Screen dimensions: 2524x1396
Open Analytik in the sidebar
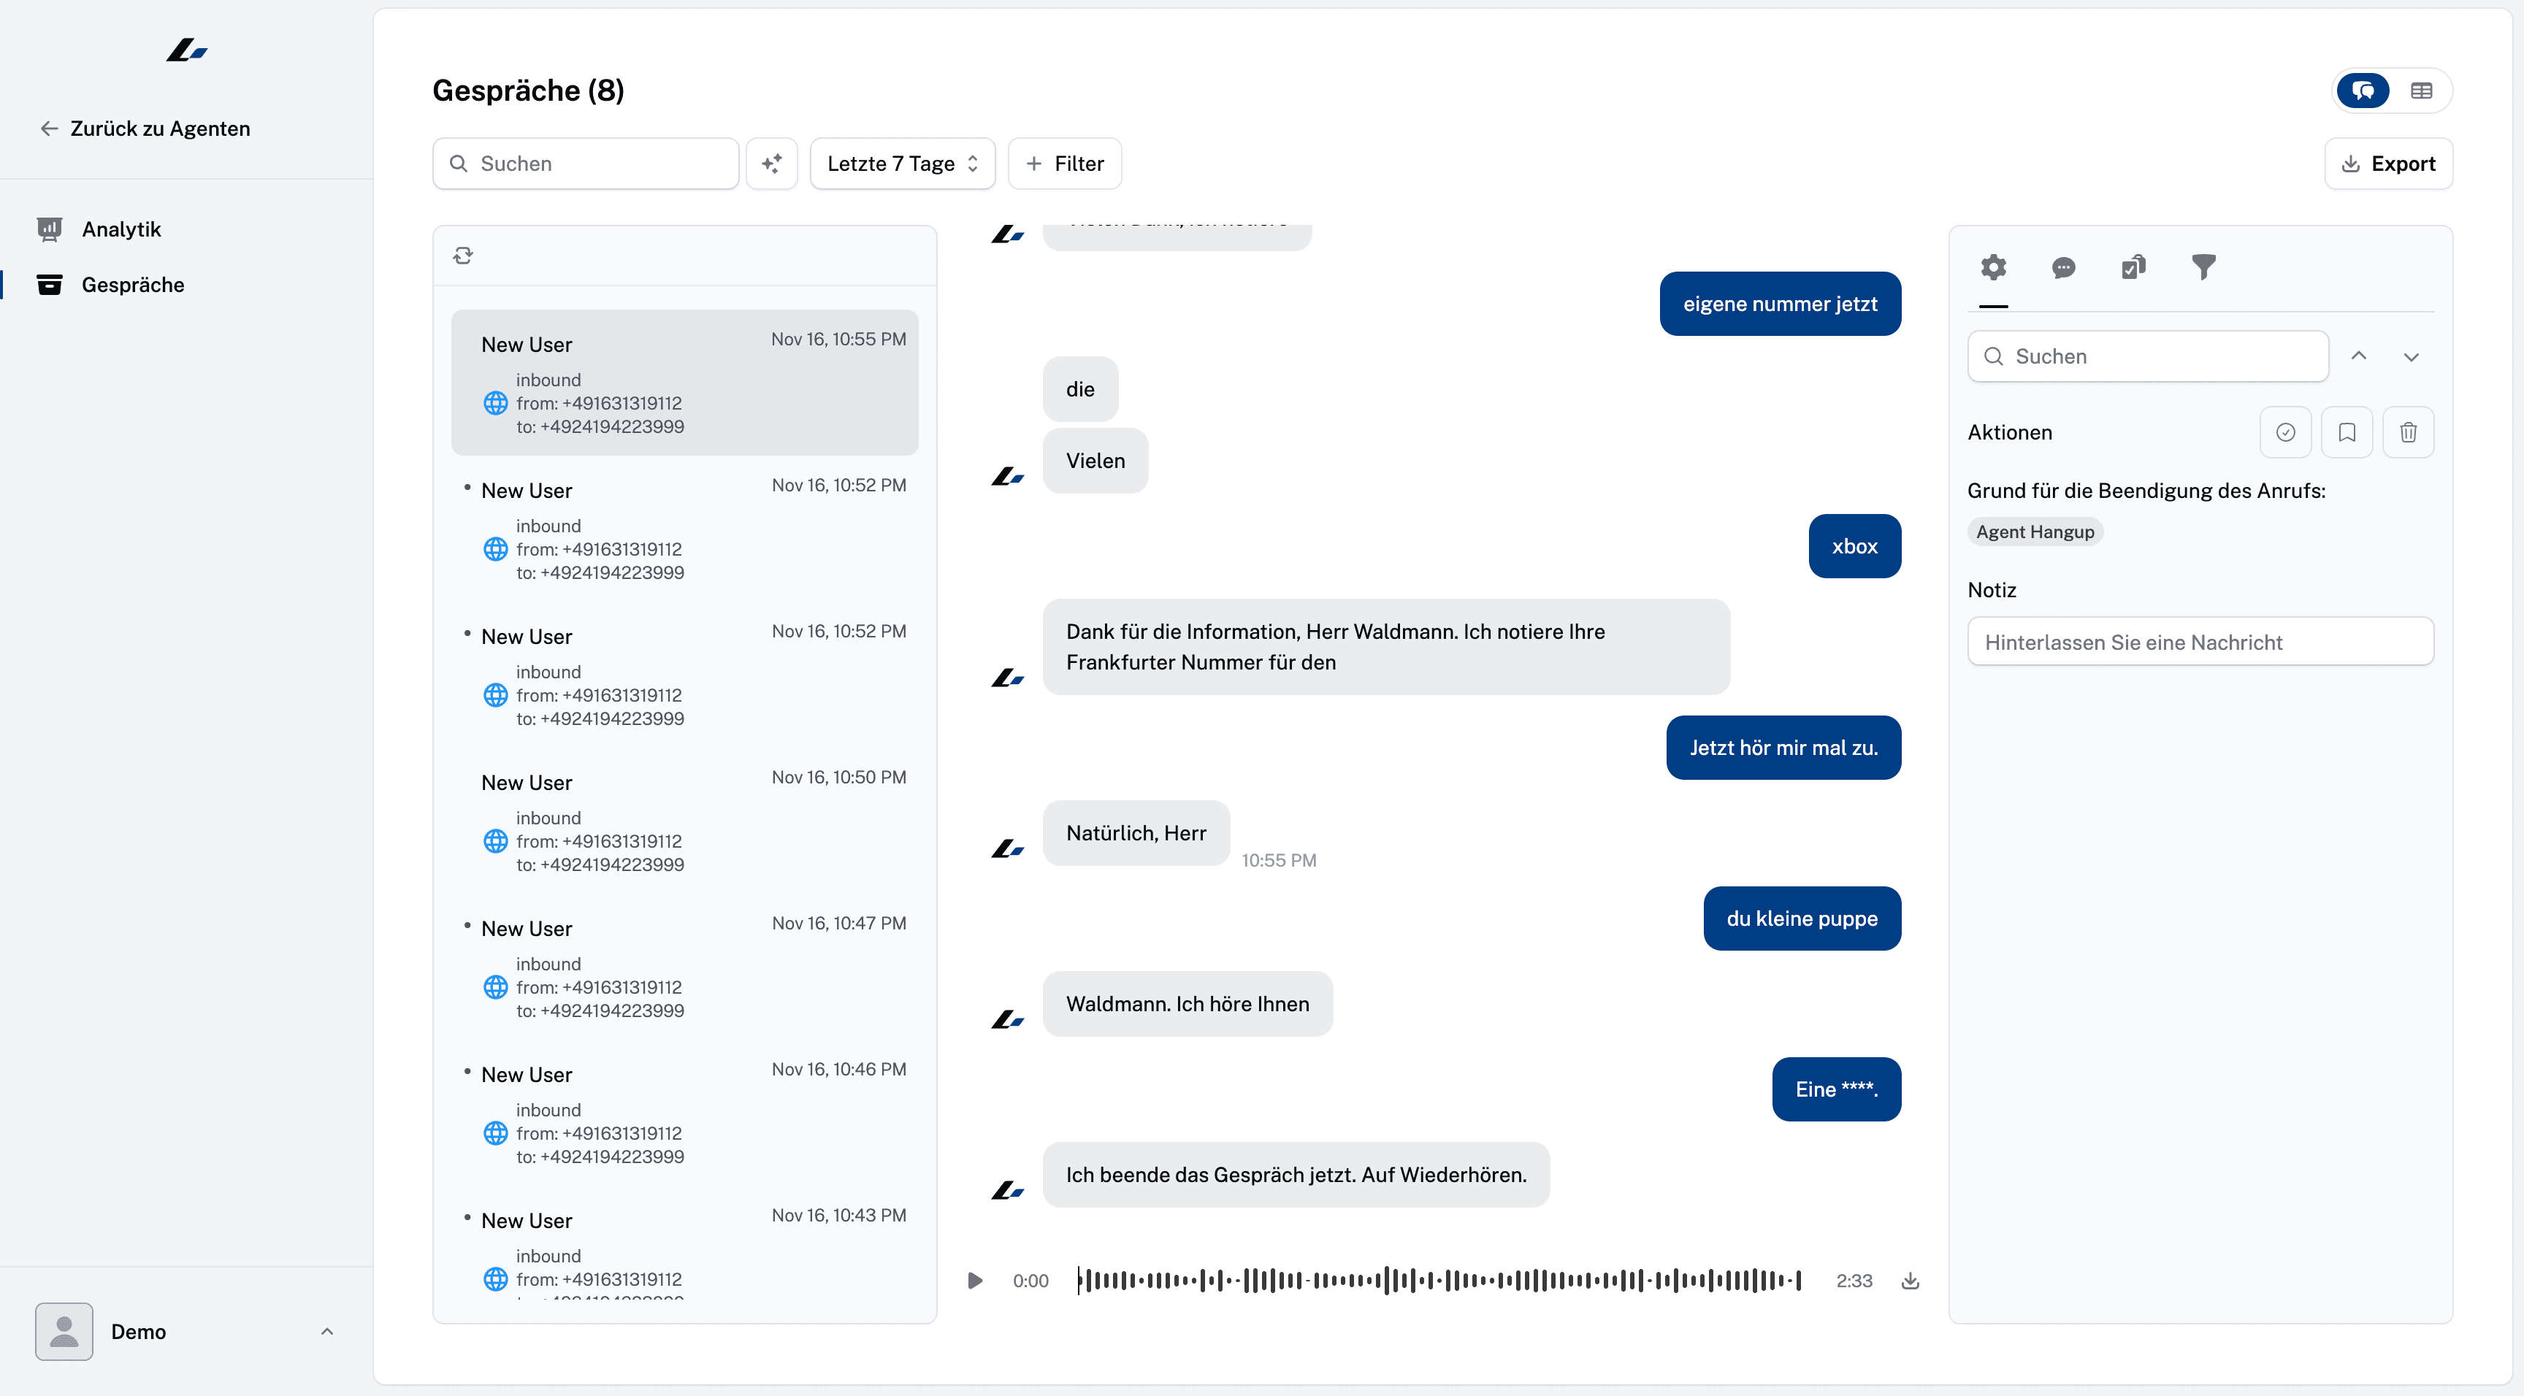tap(121, 229)
